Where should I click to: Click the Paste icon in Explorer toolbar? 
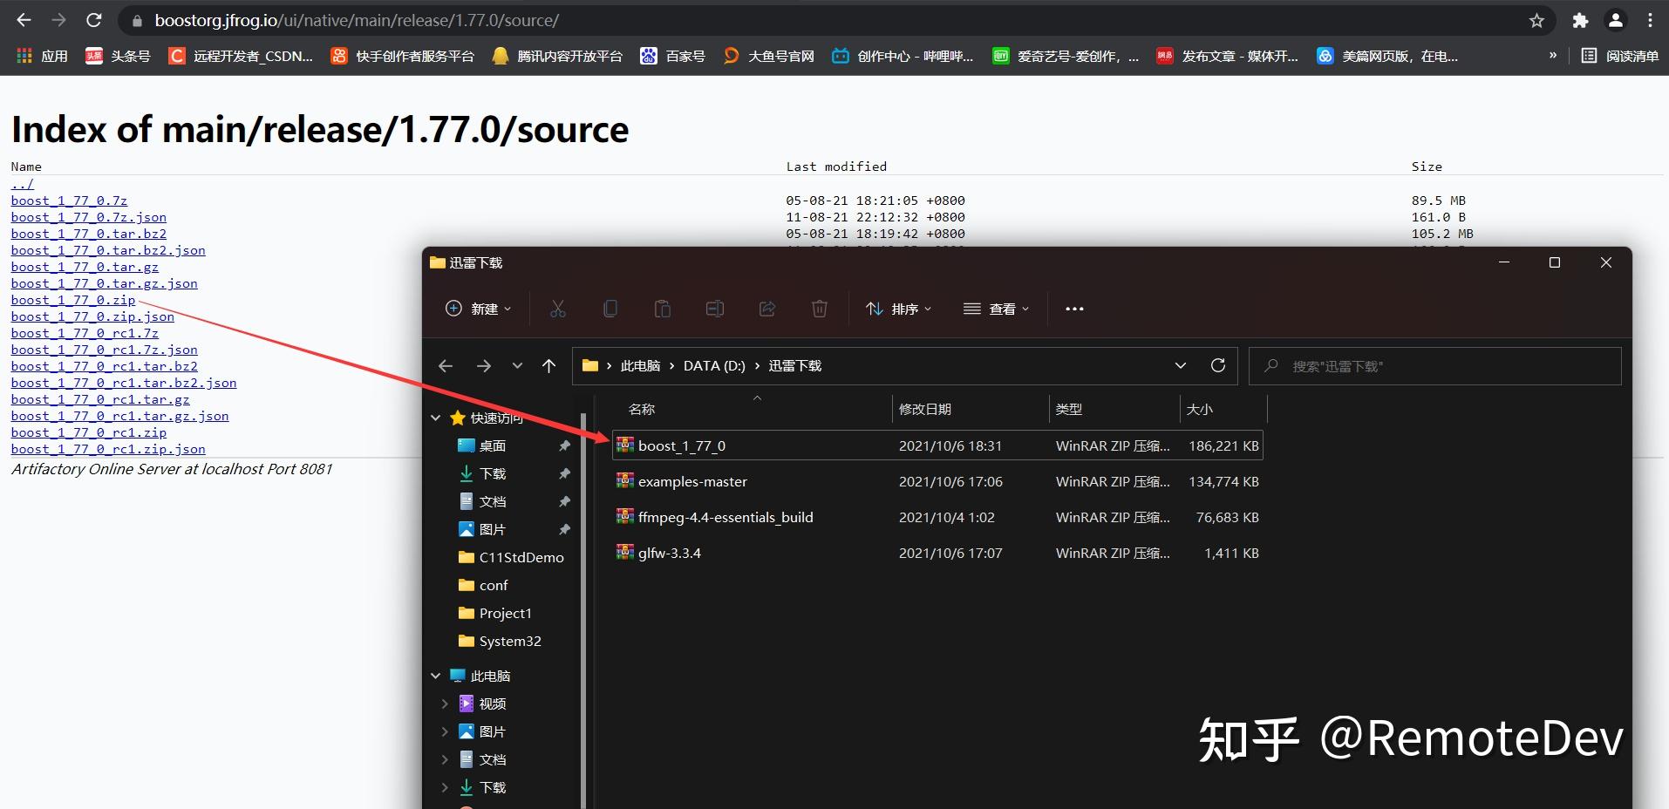(663, 309)
